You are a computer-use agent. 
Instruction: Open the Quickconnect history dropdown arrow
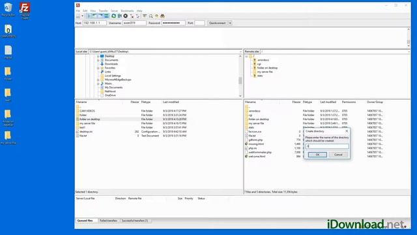[230, 23]
